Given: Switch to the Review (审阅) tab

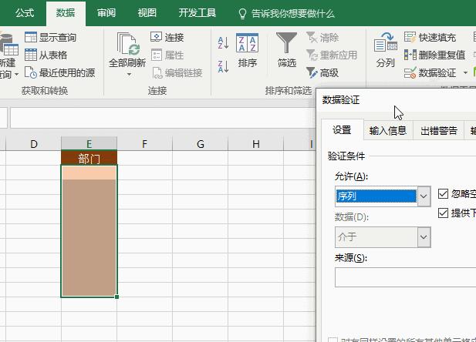Looking at the screenshot, I should (x=106, y=13).
